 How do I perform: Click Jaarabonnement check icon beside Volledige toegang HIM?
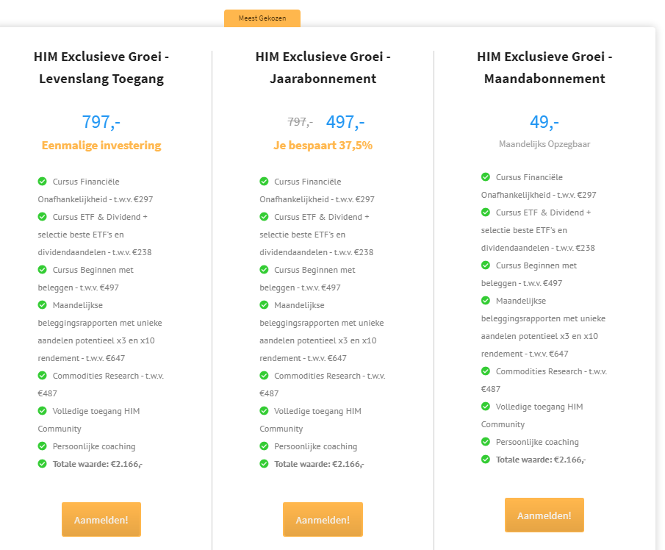click(x=265, y=411)
